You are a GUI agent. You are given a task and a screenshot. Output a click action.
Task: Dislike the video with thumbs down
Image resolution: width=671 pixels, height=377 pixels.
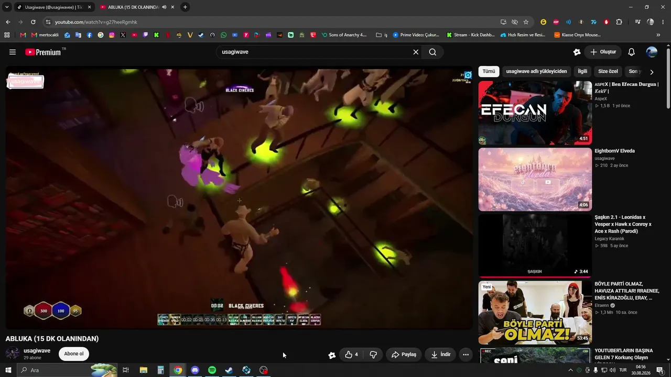373,354
